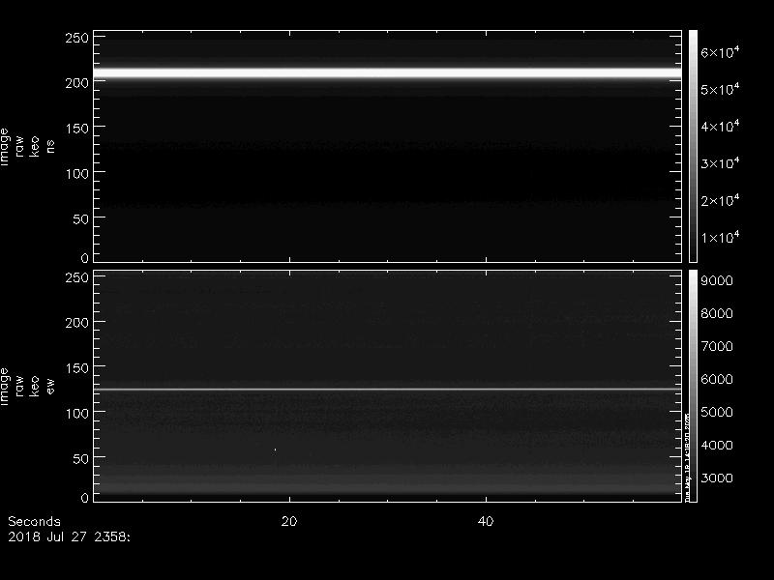Click the 6000 colorbar label
Screen dimensions: 774x580
pos(717,379)
